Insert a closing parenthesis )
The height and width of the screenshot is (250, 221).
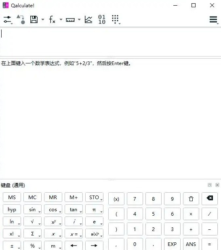(116, 229)
